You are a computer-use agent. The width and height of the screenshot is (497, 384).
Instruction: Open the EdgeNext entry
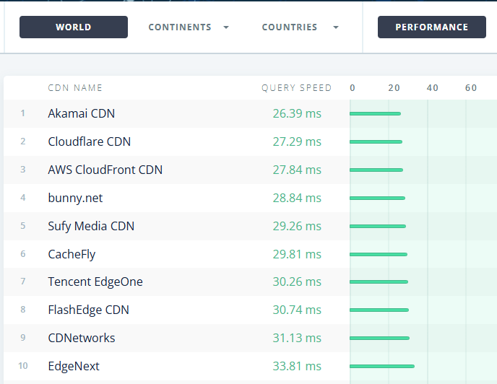coord(74,366)
